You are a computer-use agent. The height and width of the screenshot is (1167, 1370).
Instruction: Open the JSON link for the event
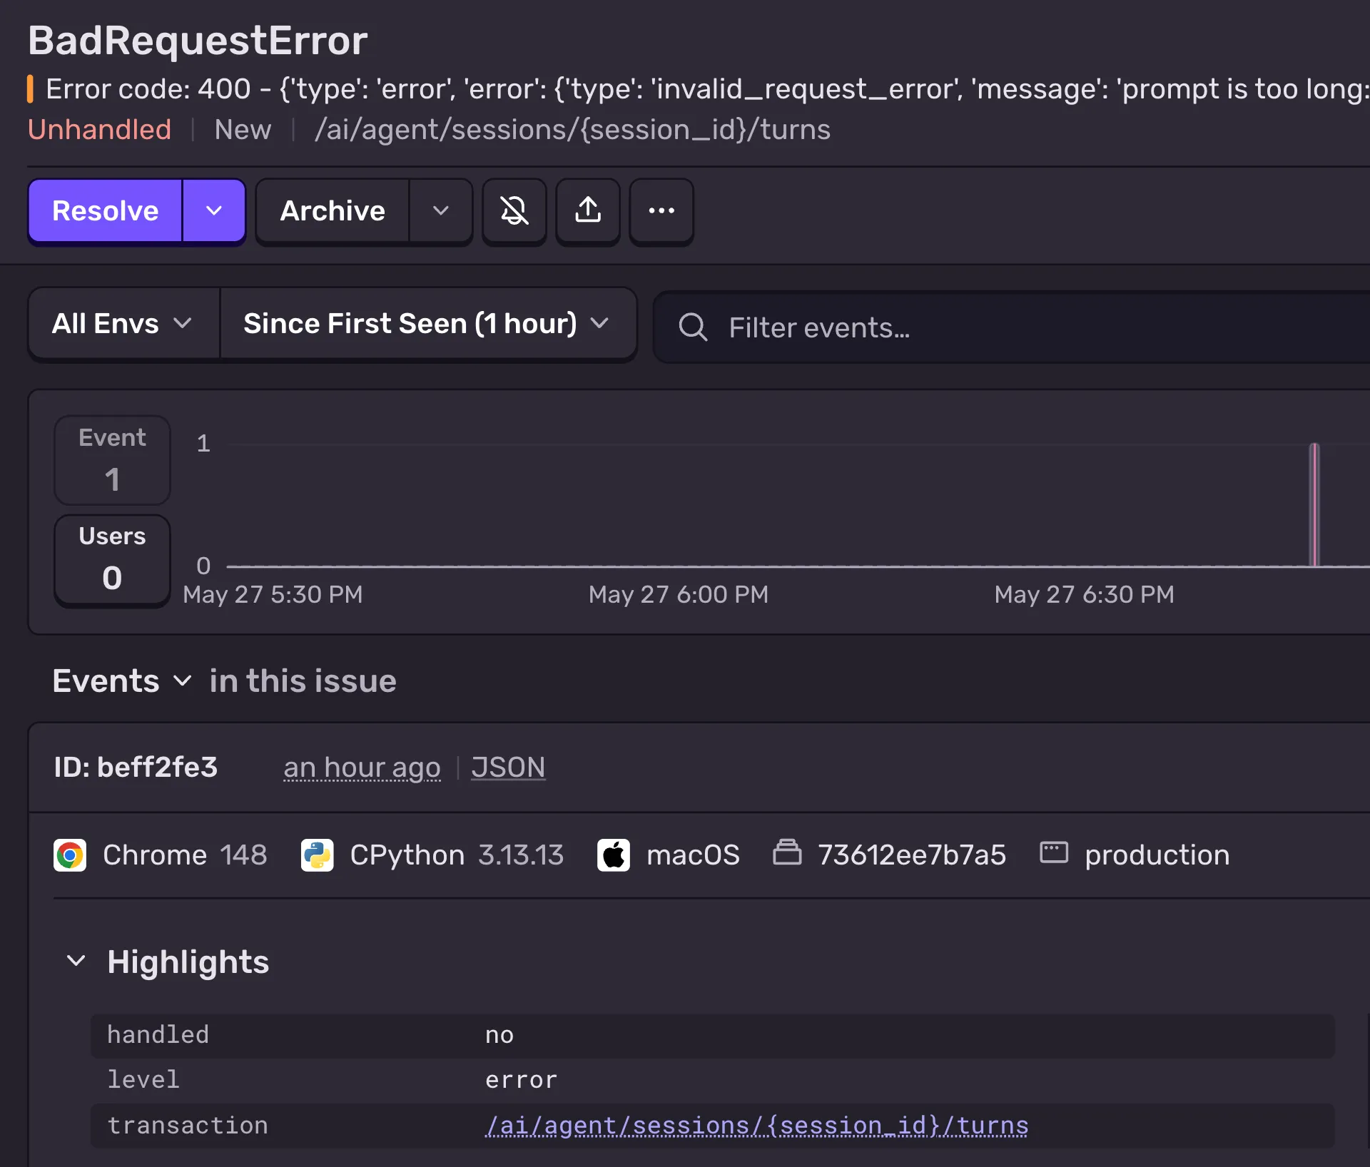[x=508, y=768]
